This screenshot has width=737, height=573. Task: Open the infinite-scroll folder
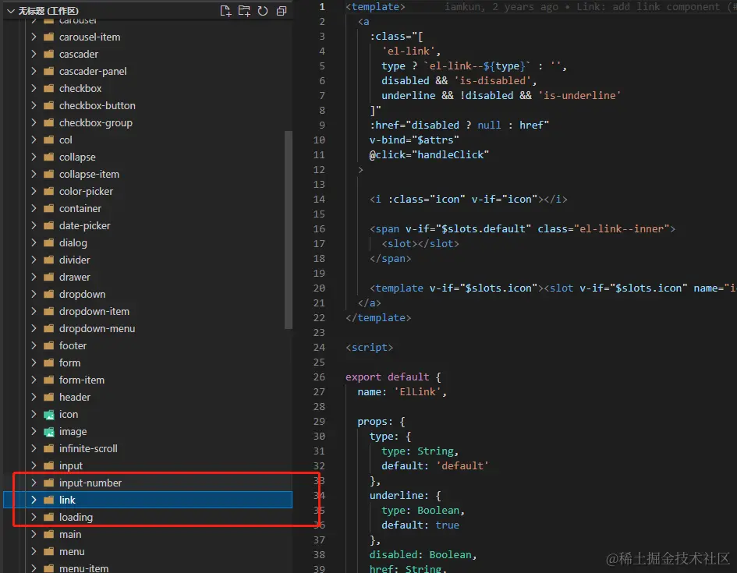tap(147, 448)
